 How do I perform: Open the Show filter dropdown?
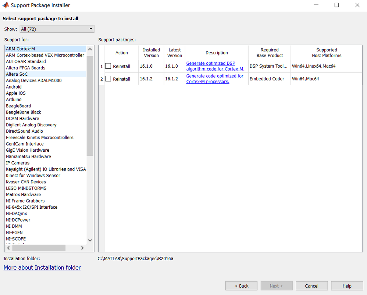tap(57, 29)
